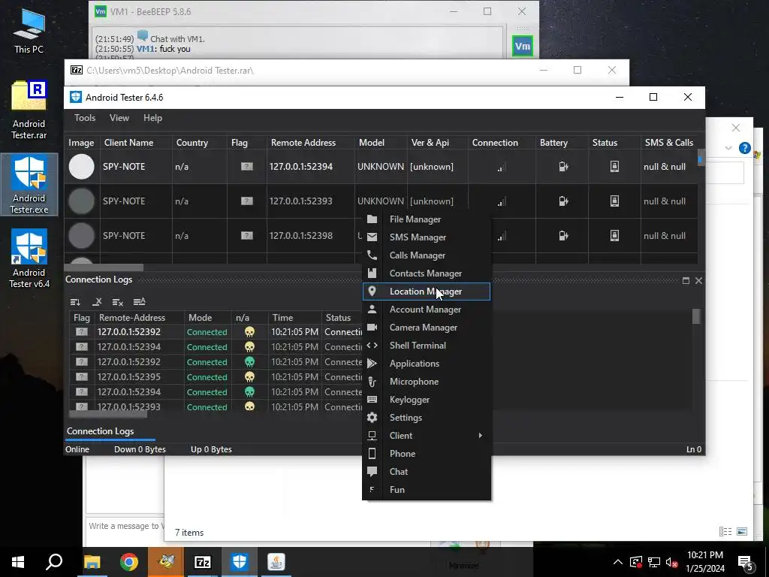Click third Connection Logs toolbar icon

(x=118, y=302)
